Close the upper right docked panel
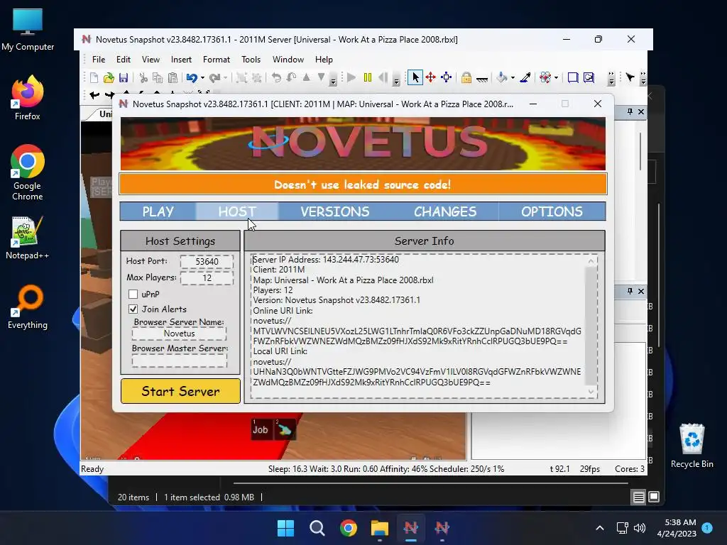The width and height of the screenshot is (727, 545). 641,111
